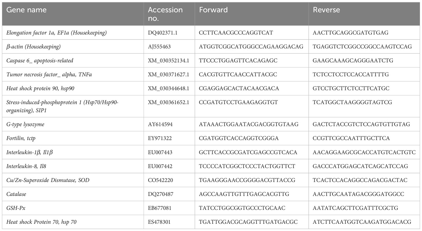Click the β-actin (Housekeeping) row name

(34, 46)
